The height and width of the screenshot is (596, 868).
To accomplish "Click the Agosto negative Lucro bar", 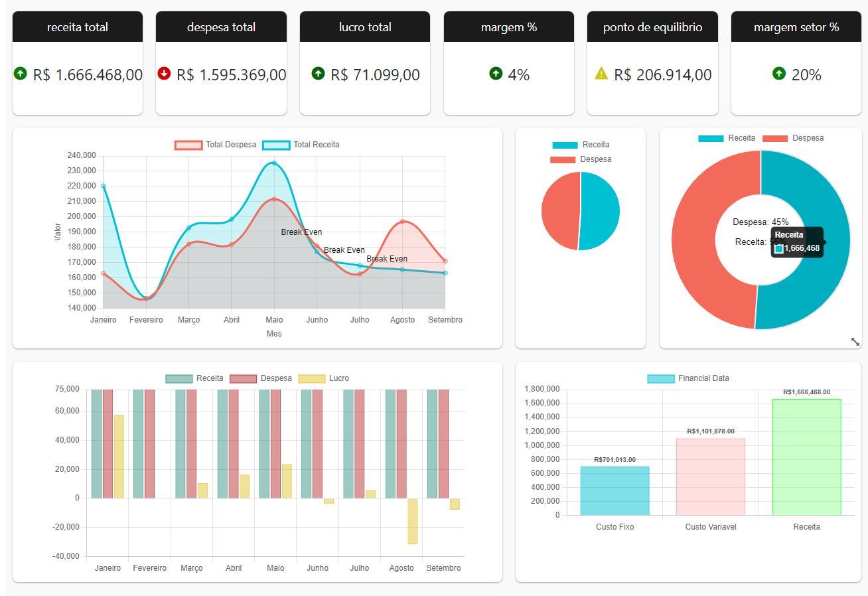I will click(413, 521).
